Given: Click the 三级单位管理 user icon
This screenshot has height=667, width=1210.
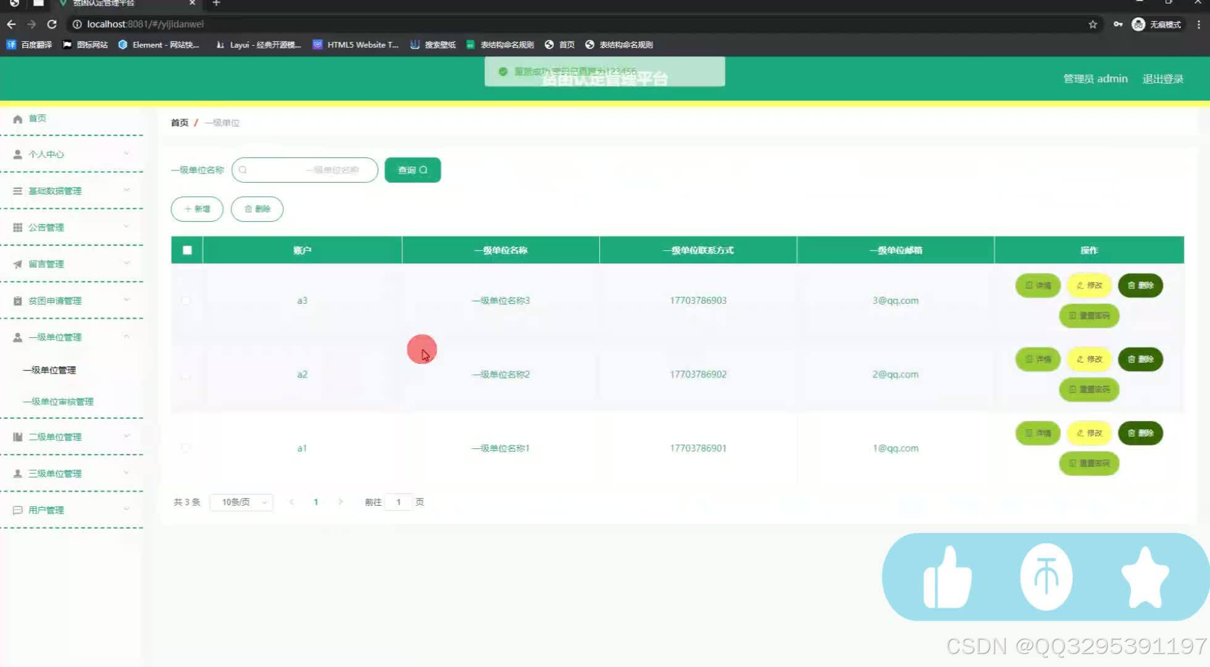Looking at the screenshot, I should coord(17,474).
